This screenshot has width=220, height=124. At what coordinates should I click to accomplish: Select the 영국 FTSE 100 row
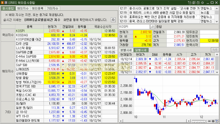click(66, 86)
